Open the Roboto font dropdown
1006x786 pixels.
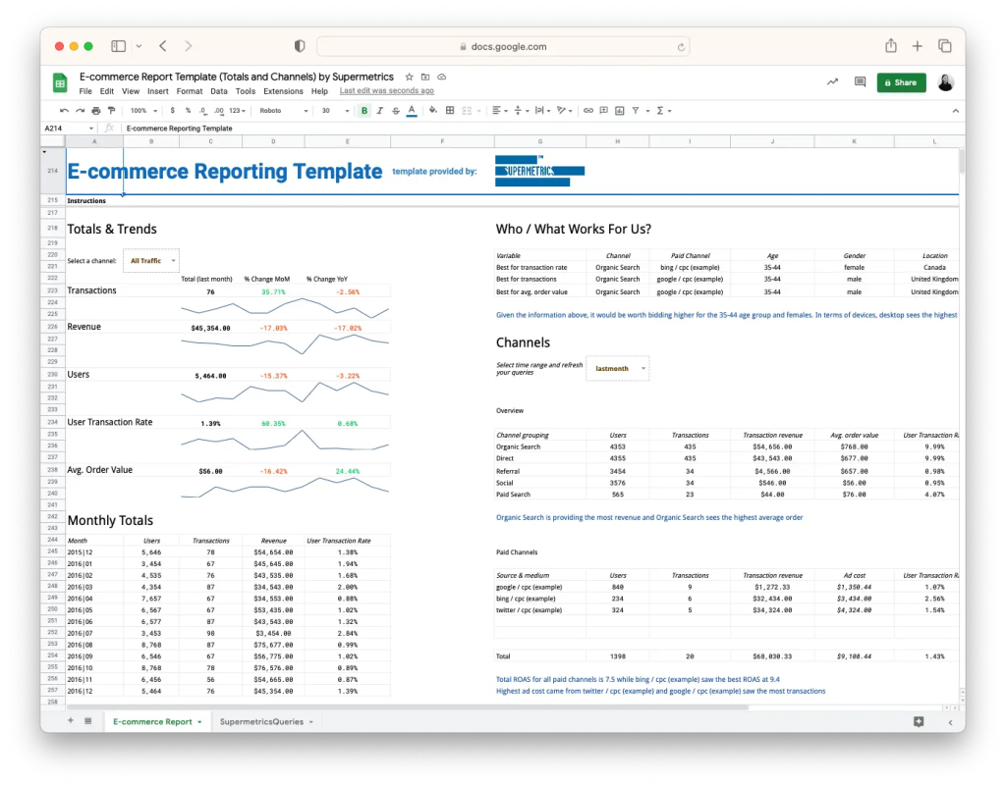click(284, 111)
